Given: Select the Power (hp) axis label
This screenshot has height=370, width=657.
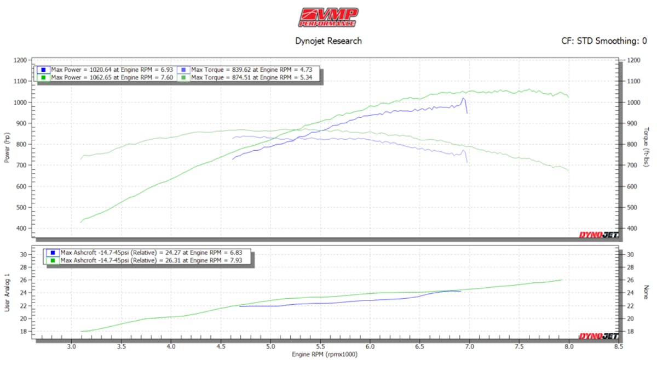Looking at the screenshot, I should pyautogui.click(x=7, y=148).
